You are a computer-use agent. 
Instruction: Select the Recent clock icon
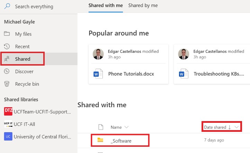tap(7, 46)
